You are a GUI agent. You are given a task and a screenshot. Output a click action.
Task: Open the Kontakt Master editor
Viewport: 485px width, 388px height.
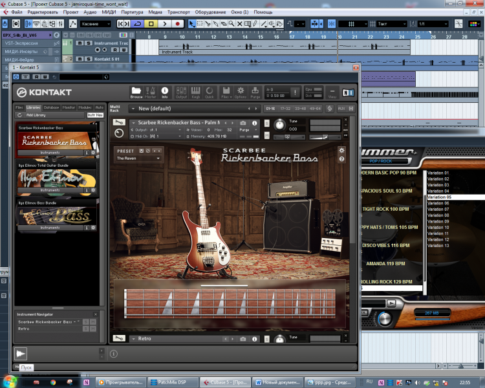[150, 92]
